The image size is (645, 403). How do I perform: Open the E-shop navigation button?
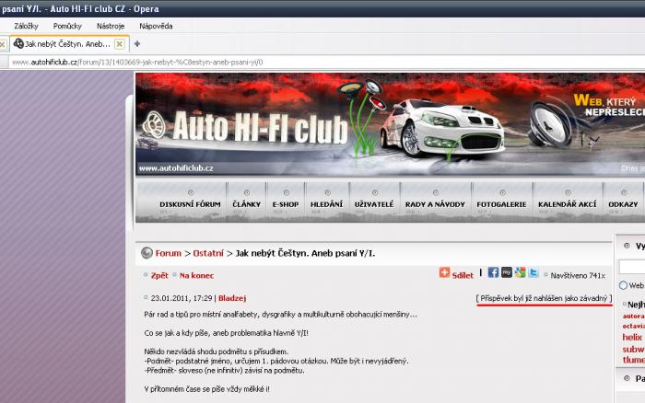[285, 203]
